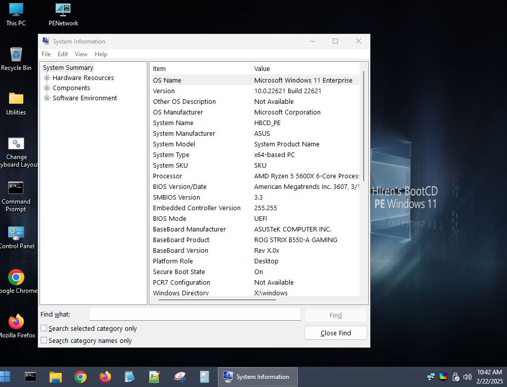Select the Embedded Controller Version row
507x387 pixels.
point(255,208)
